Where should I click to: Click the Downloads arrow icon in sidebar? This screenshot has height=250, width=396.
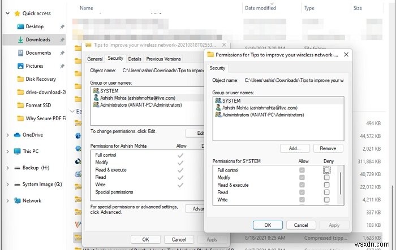20,40
